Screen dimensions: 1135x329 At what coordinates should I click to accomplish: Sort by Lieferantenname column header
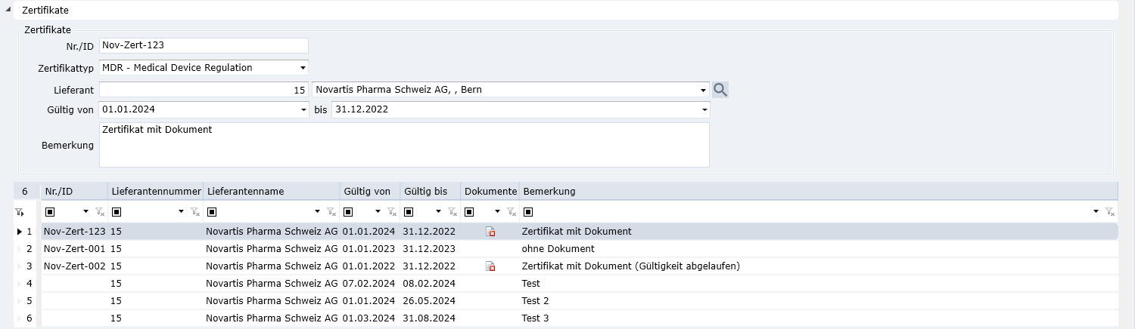coord(271,192)
